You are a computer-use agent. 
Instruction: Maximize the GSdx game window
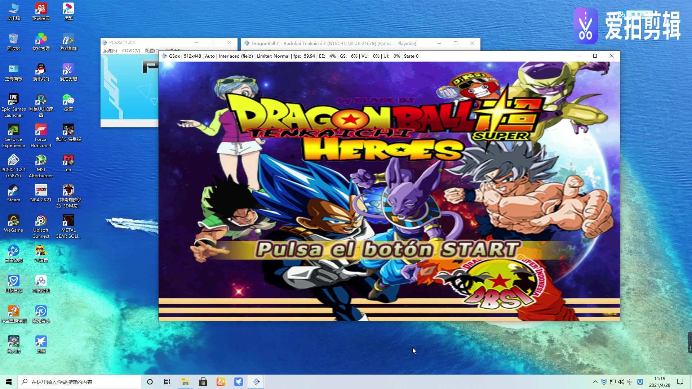[595, 56]
